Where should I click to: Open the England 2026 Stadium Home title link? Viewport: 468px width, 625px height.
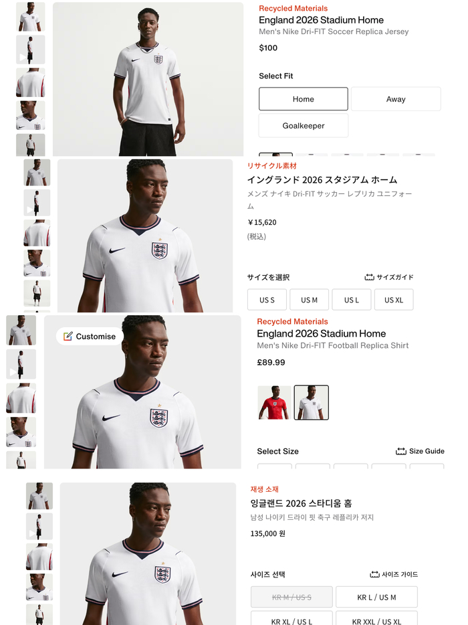click(x=320, y=20)
